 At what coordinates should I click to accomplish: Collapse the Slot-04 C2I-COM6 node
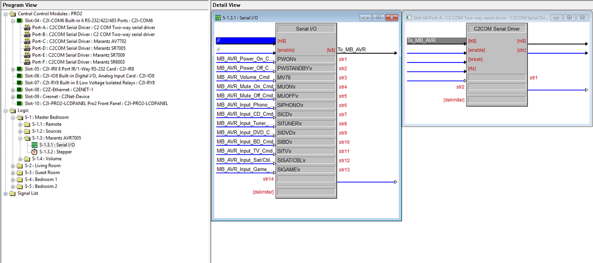[x=13, y=21]
